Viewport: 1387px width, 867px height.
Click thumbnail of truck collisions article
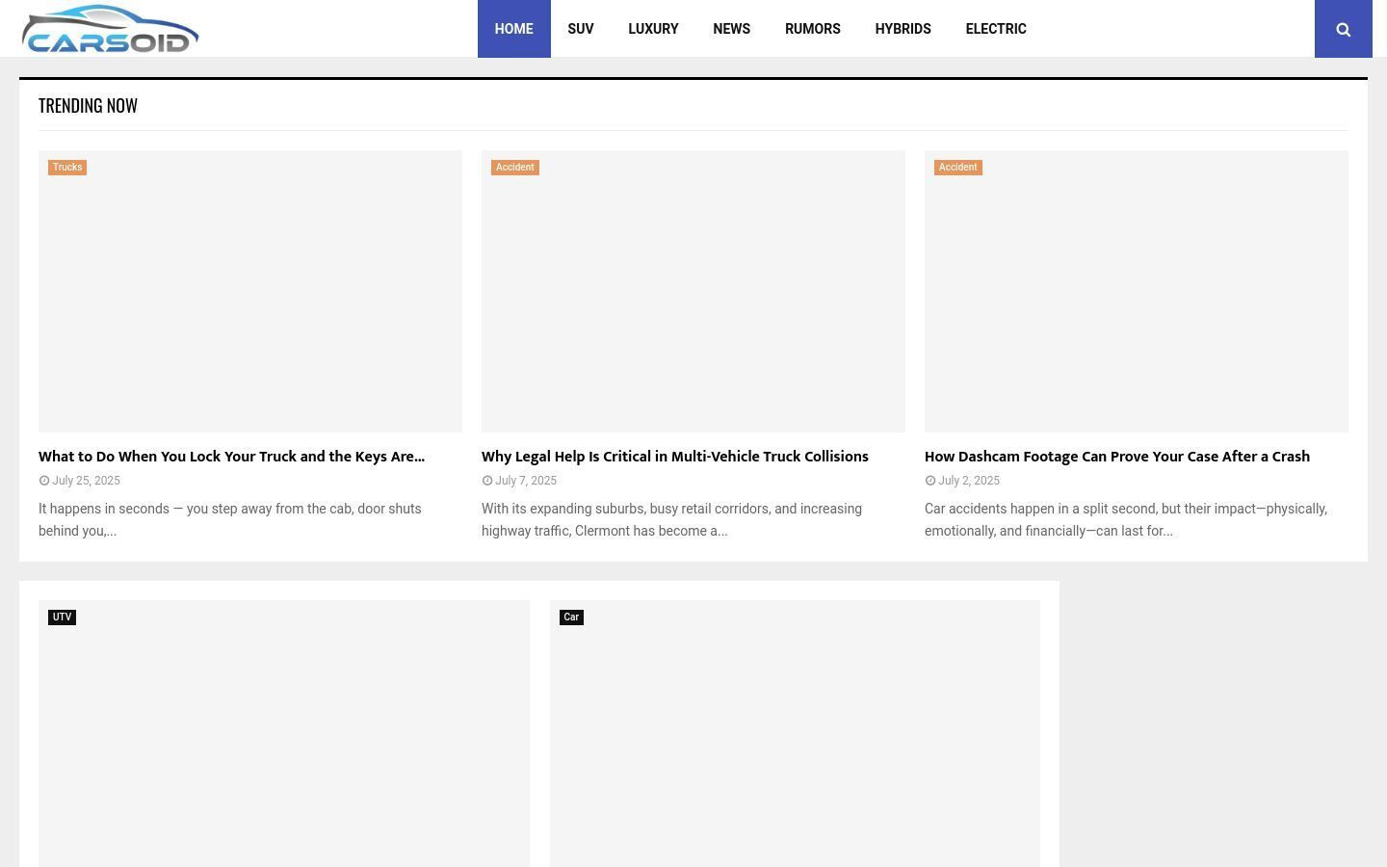tap(693, 291)
